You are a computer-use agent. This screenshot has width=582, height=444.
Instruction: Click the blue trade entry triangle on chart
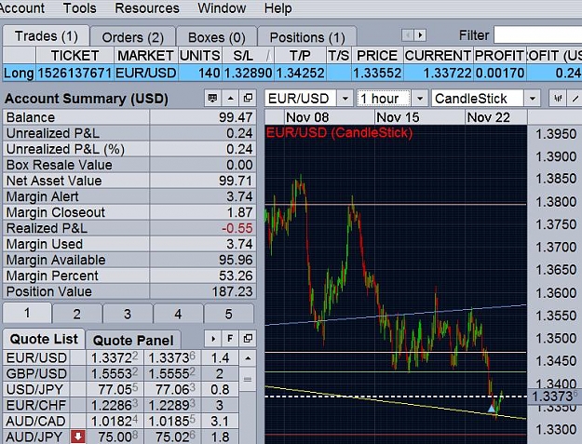click(492, 409)
